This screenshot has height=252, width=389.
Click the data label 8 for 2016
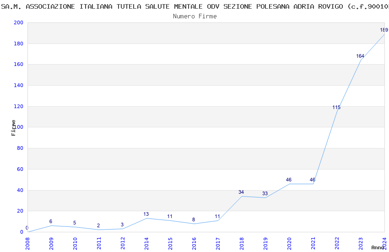coord(194,220)
